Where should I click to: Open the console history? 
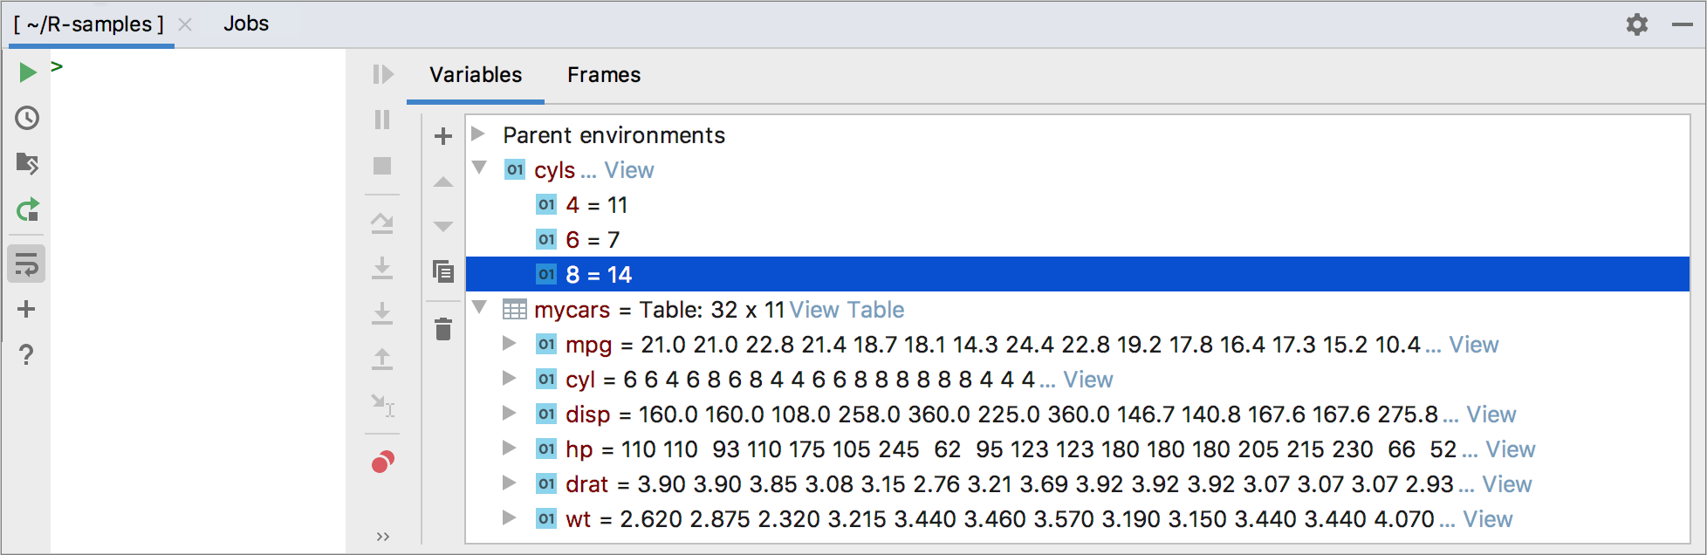click(26, 118)
